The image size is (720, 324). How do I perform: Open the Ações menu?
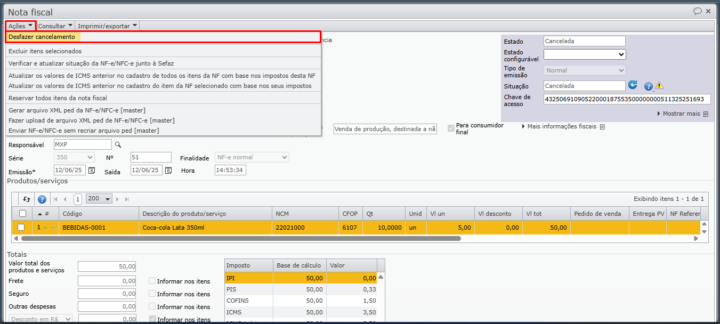21,26
